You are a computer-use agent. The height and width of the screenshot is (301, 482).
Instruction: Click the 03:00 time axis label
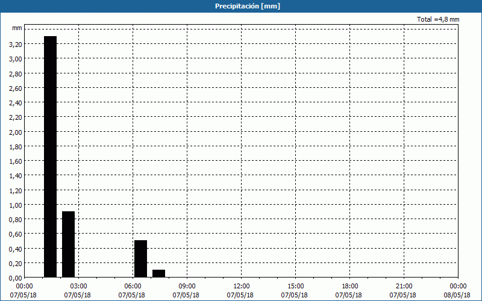point(79,287)
